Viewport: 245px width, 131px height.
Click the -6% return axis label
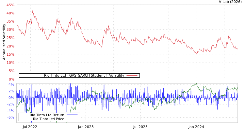coord(11,117)
